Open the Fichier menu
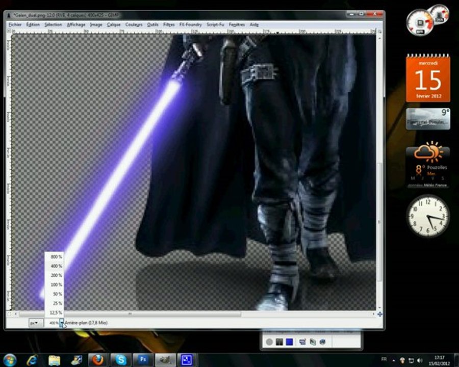This screenshot has width=459, height=367. point(15,24)
